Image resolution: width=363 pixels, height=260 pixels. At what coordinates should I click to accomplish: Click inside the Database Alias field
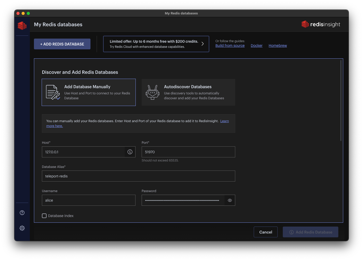click(x=138, y=176)
